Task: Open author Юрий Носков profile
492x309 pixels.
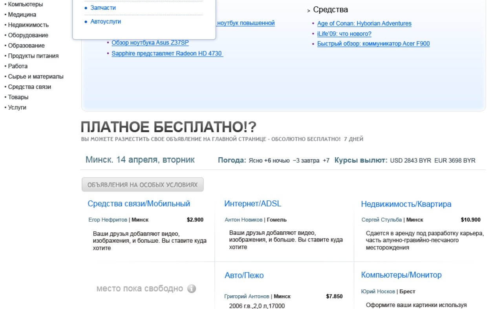Action: click(x=378, y=291)
